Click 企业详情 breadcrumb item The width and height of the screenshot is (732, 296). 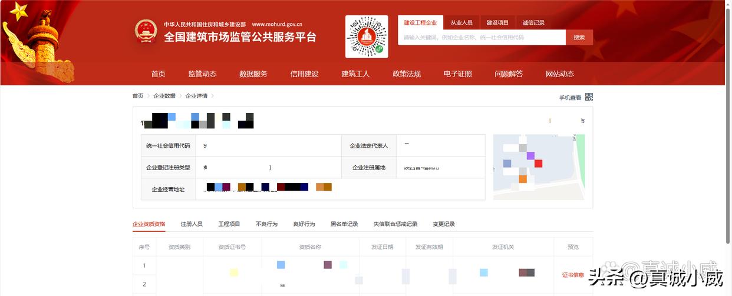196,96
